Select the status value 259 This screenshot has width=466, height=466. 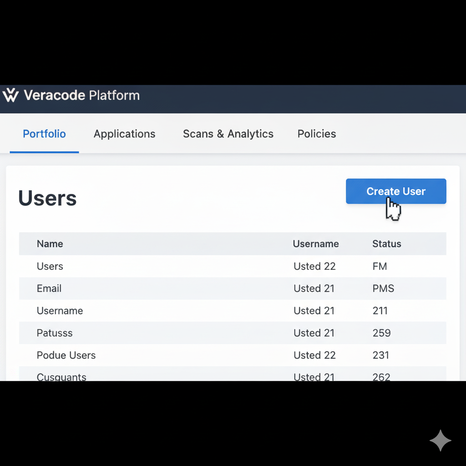tap(381, 333)
